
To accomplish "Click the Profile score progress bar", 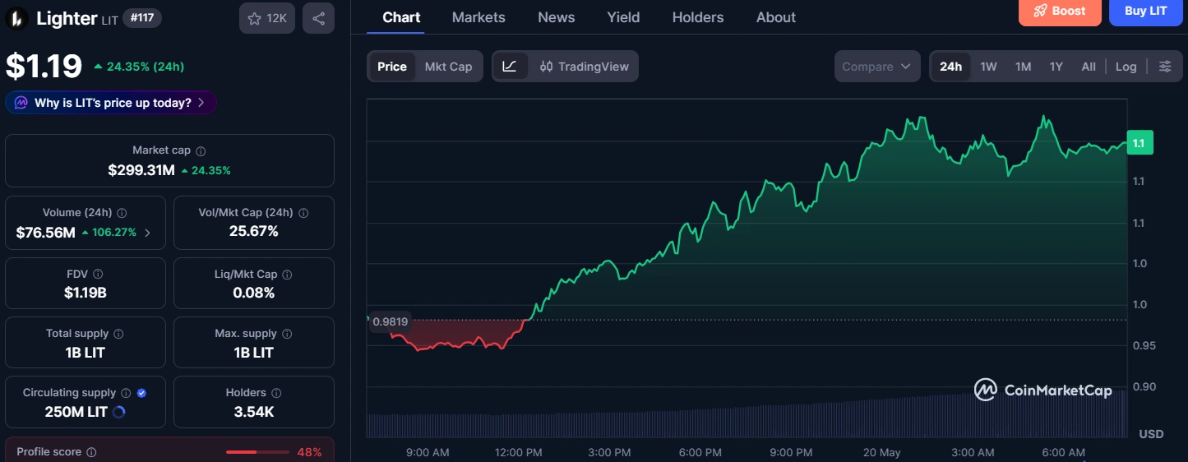I will [257, 452].
